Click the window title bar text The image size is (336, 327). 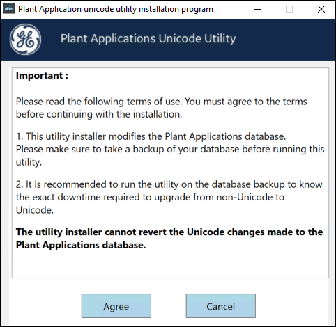point(116,9)
